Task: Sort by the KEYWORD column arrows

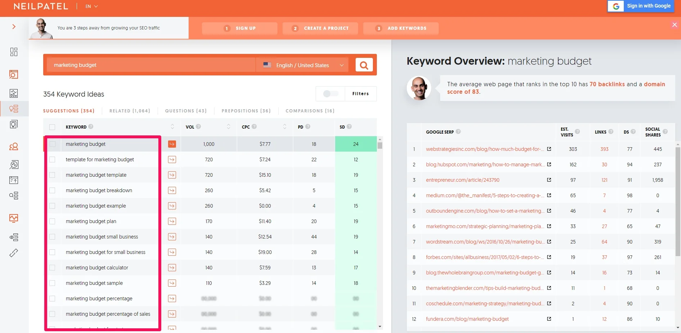Action: coord(172,126)
